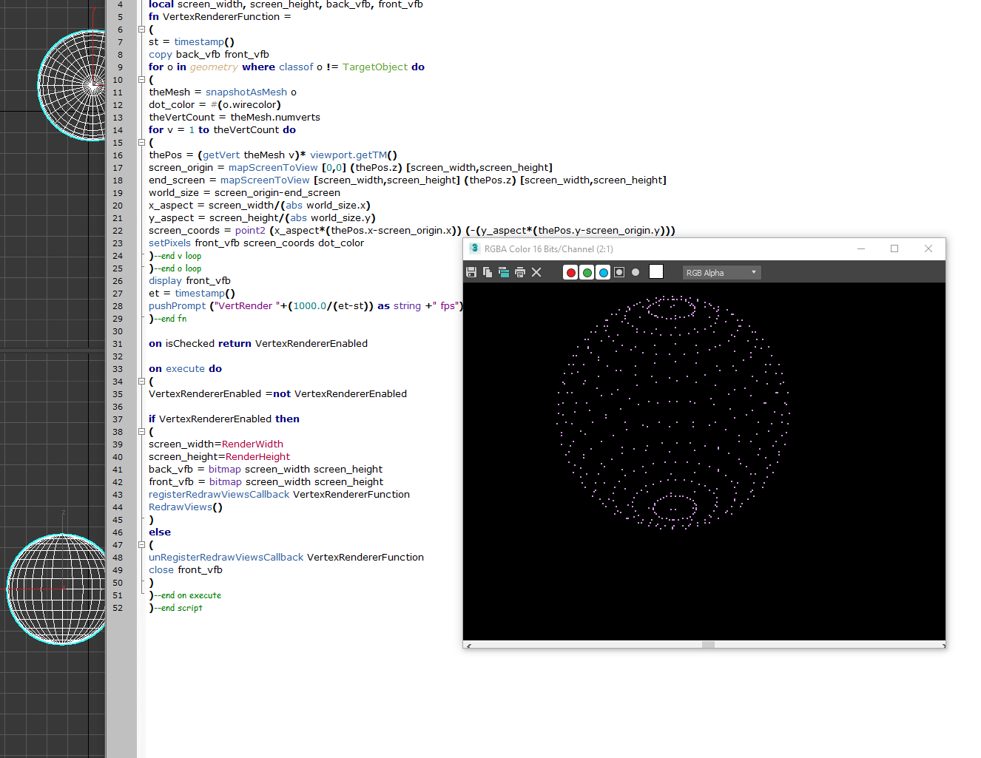981x758 pixels.
Task: Collapse the code fold at line 34
Action: click(x=141, y=382)
